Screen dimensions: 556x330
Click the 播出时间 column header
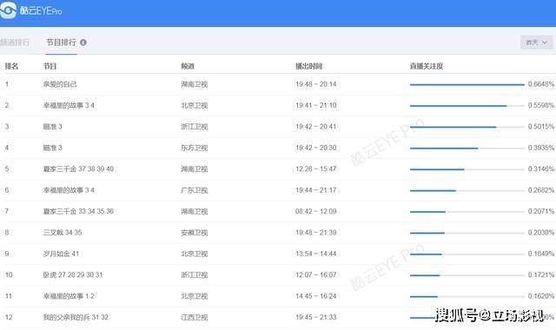[309, 66]
